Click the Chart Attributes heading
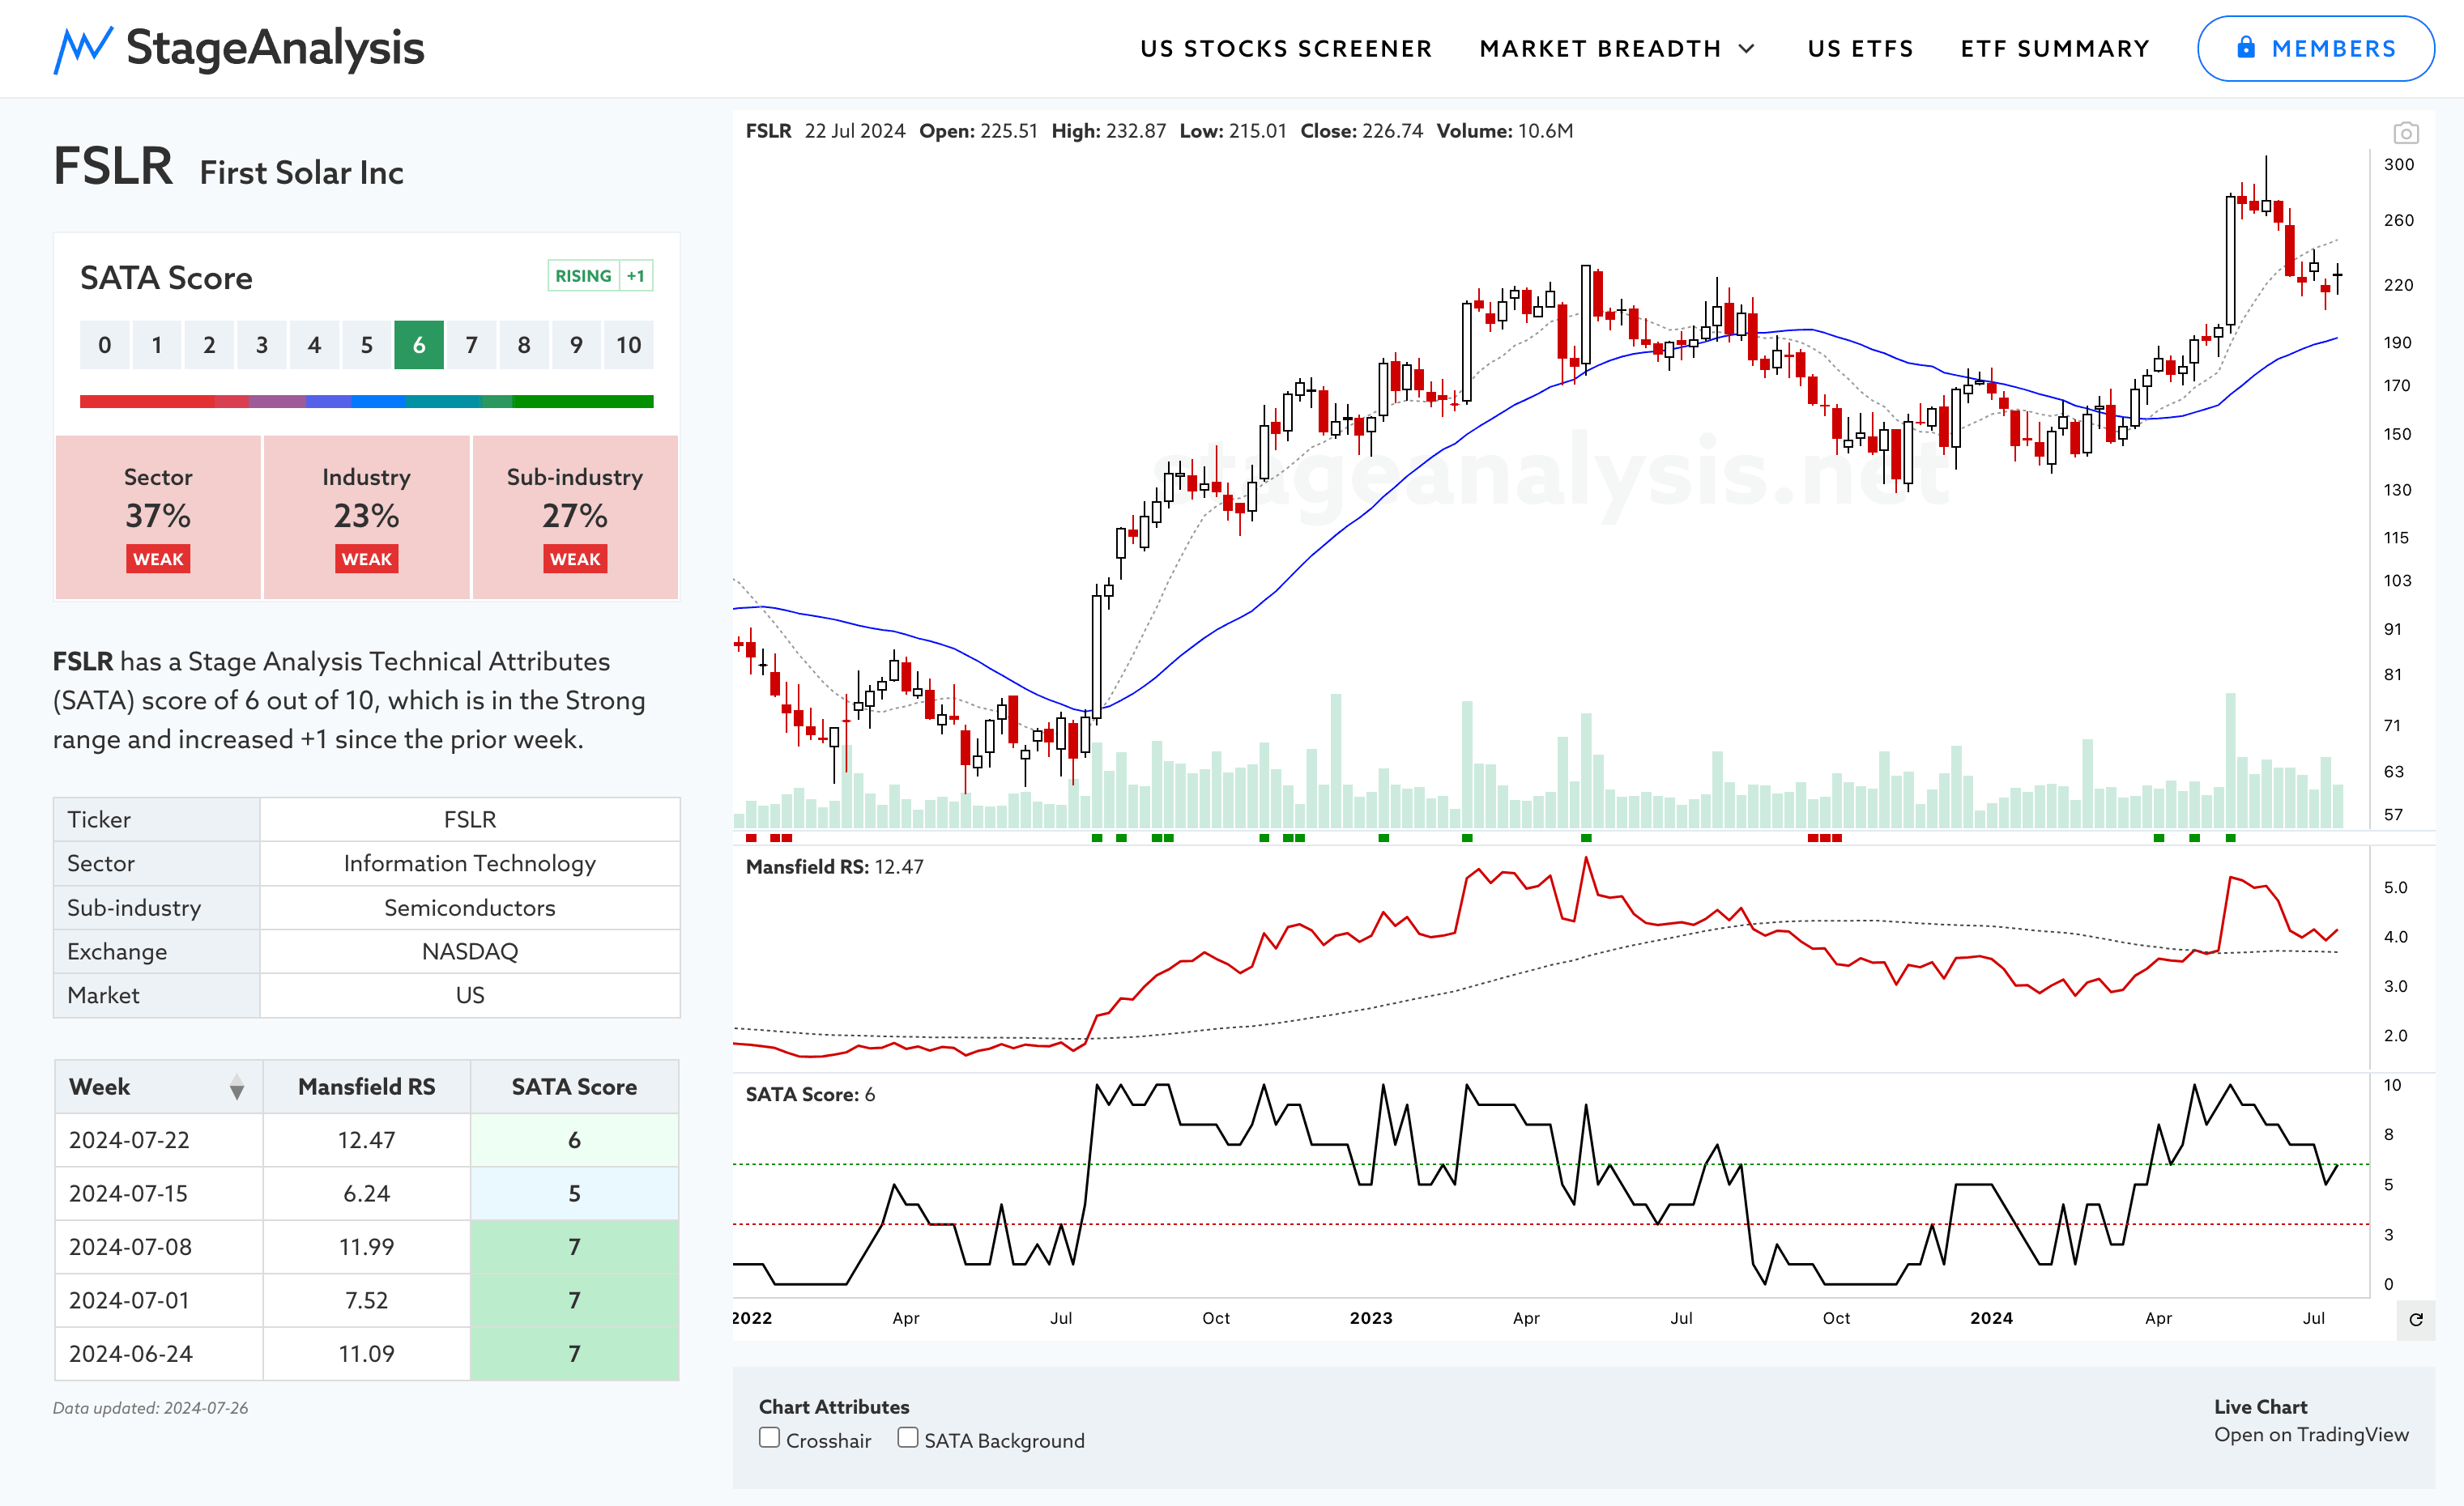This screenshot has width=2464, height=1506. 834,1406
